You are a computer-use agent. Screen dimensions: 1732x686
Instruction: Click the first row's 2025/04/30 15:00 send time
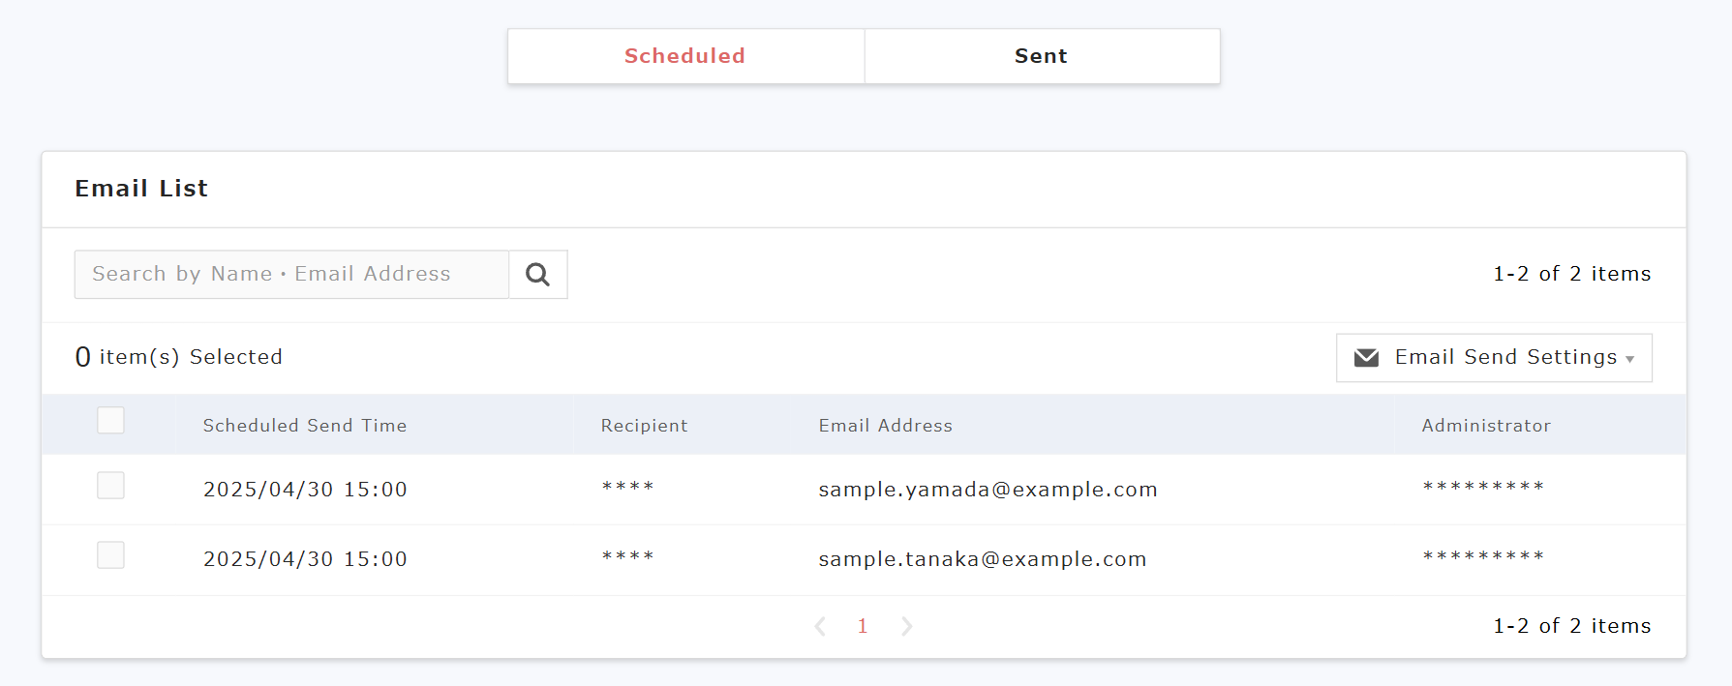[305, 490]
